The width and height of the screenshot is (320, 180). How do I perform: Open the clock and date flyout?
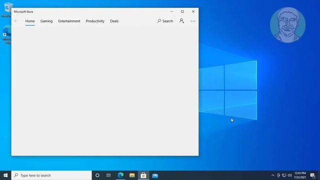(x=300, y=175)
